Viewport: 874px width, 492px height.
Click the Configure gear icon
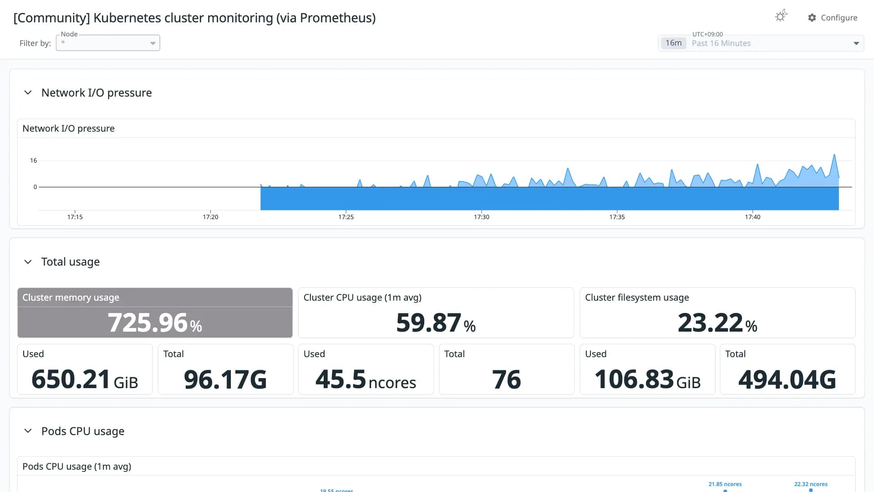point(812,18)
